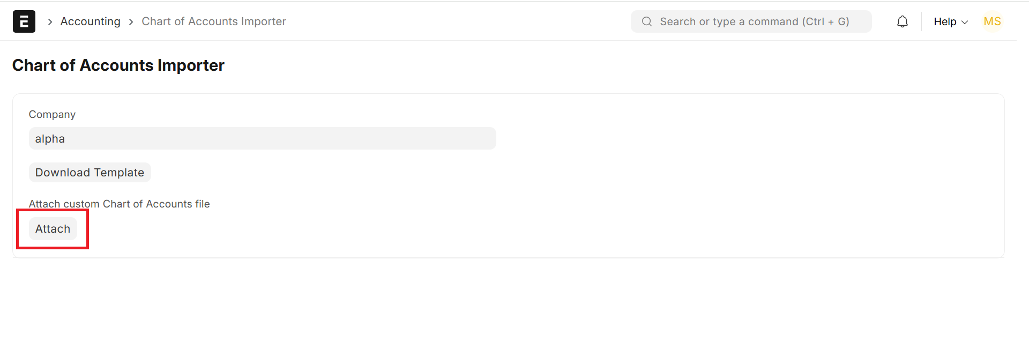Open the notifications bell

coord(903,21)
